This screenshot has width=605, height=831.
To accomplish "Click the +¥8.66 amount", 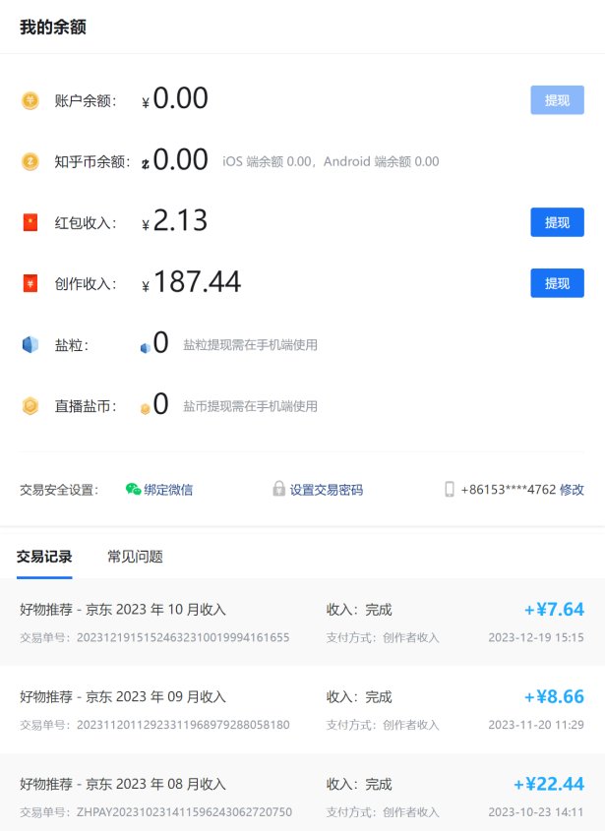I will point(554,696).
